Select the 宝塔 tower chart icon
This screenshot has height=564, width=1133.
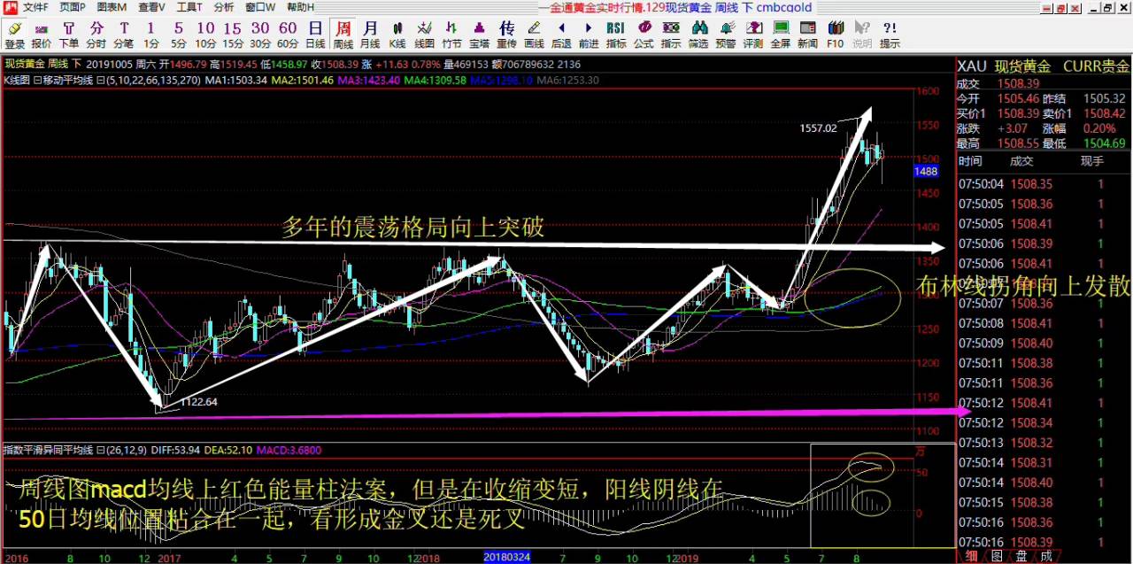pos(479,35)
